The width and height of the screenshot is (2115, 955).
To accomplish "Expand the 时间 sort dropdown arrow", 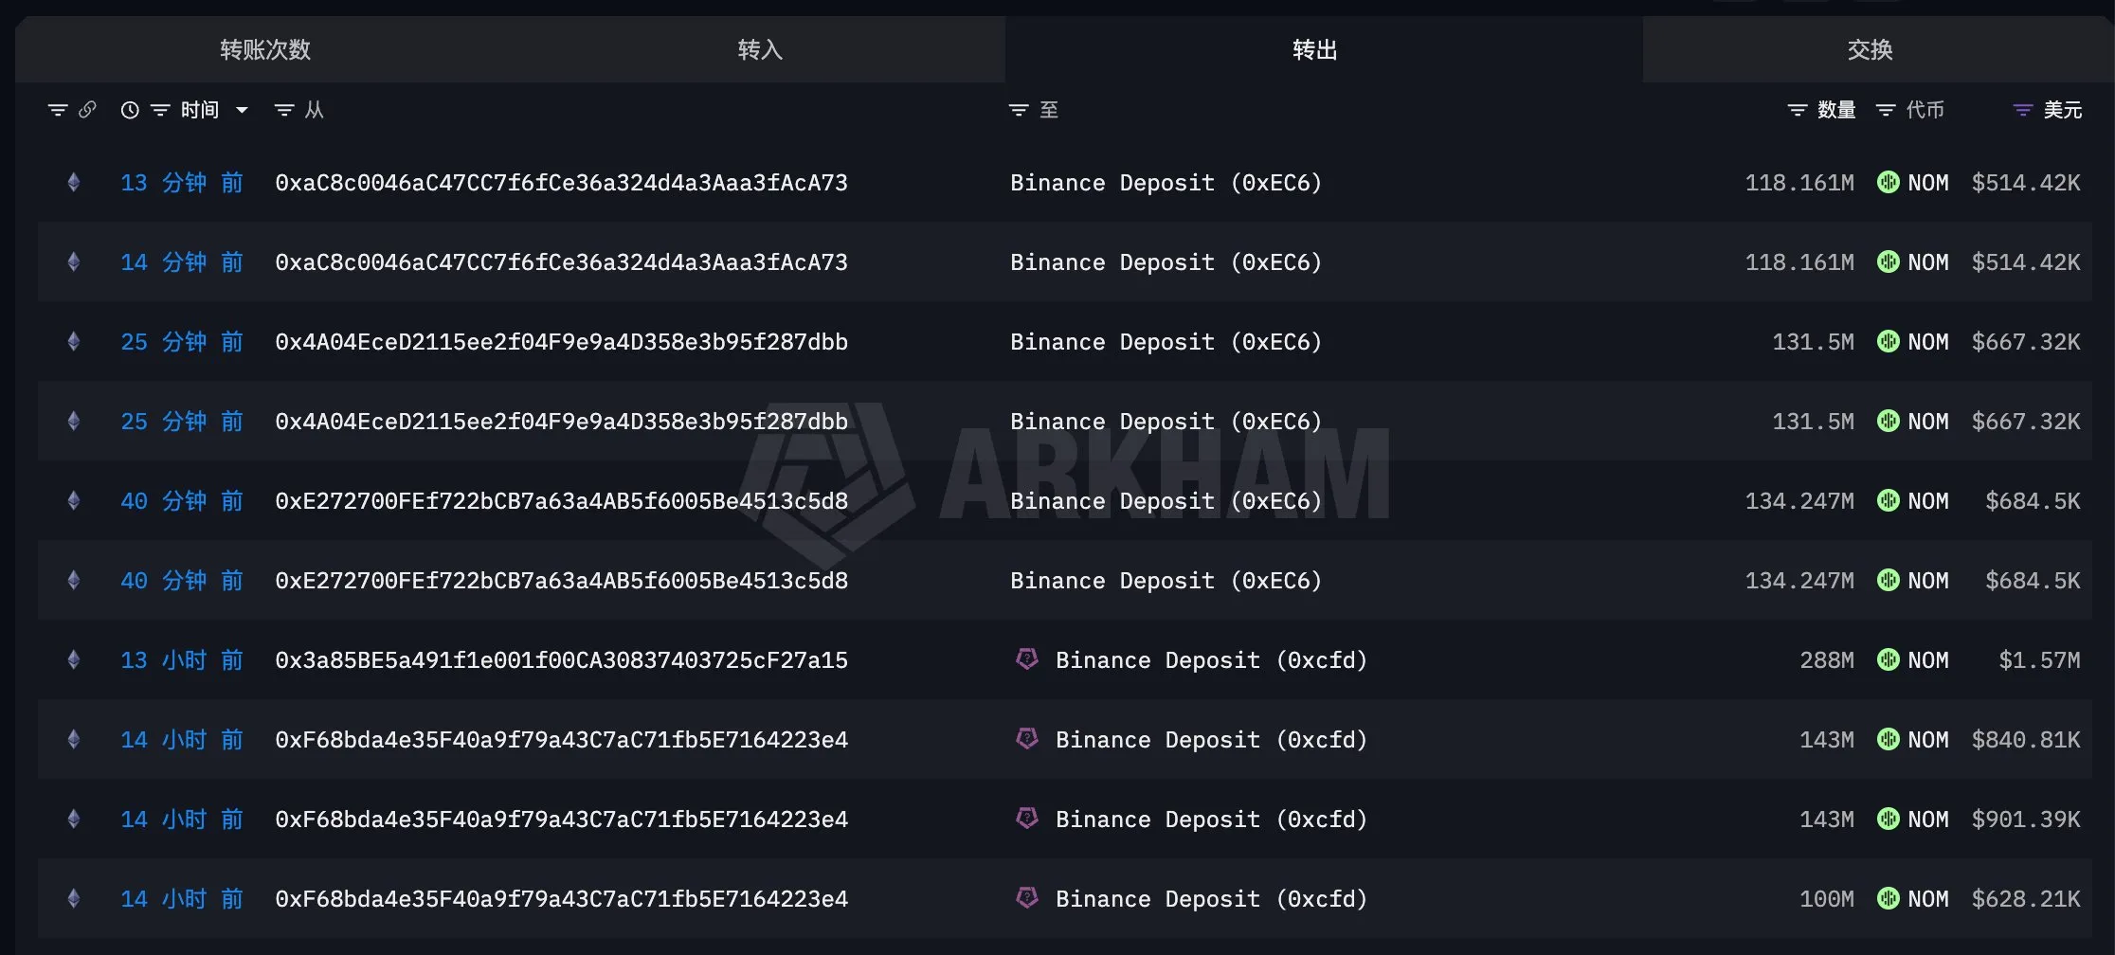I will pyautogui.click(x=242, y=110).
